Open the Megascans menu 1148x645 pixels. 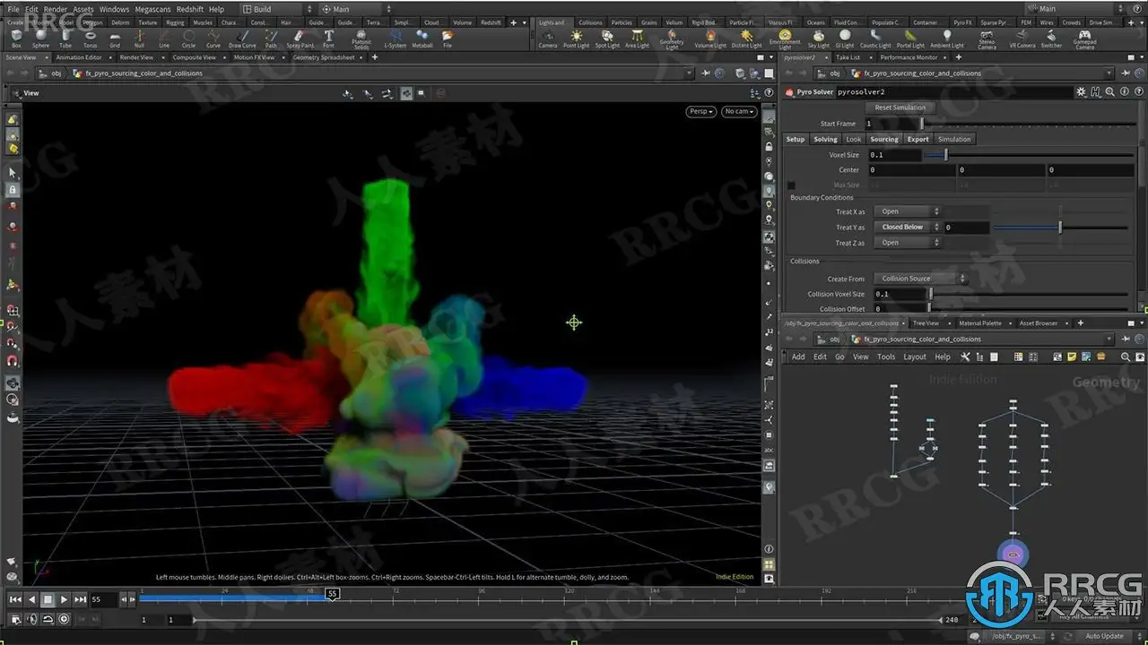(x=153, y=9)
